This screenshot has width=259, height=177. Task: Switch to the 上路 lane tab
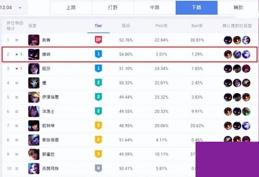[x=71, y=8]
